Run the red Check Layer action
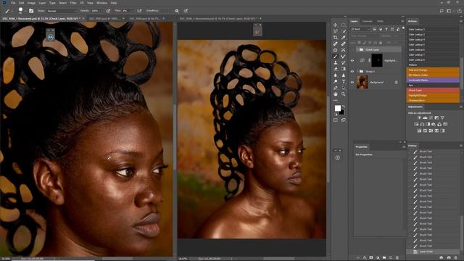 [x=433, y=90]
